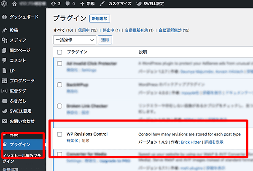Click the メディア media icon
The image size is (253, 171).
click(5, 40)
